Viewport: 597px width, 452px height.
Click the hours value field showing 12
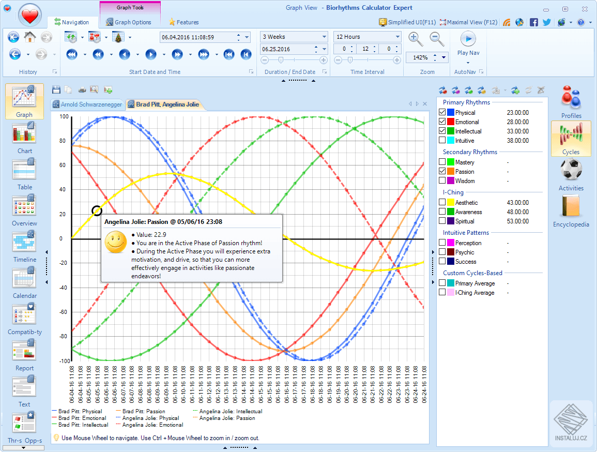(365, 49)
